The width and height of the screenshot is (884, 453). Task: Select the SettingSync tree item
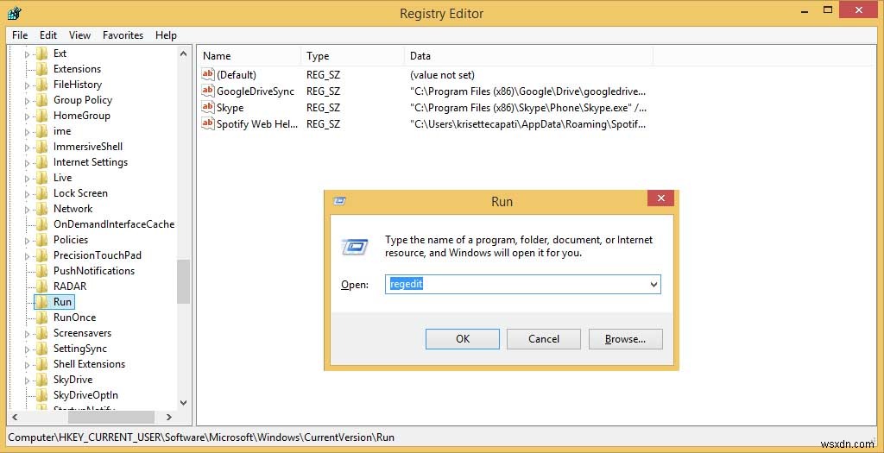coord(80,349)
